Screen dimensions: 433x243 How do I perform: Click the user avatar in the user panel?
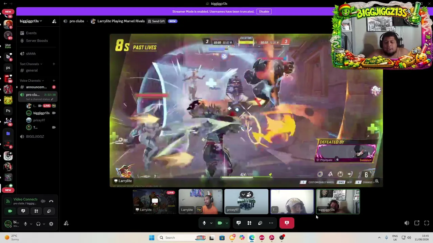tap(7, 224)
